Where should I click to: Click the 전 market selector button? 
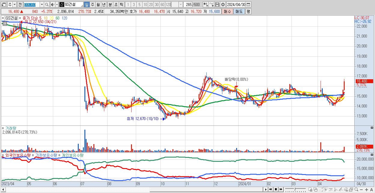click(20, 5)
